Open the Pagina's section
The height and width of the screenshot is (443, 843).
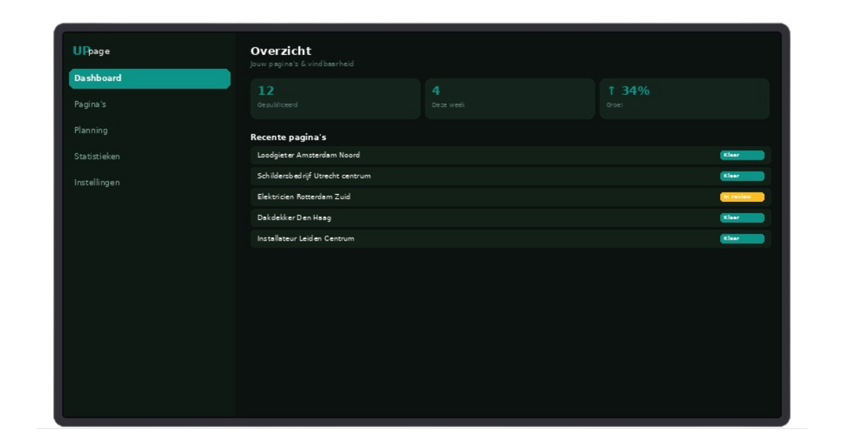91,105
